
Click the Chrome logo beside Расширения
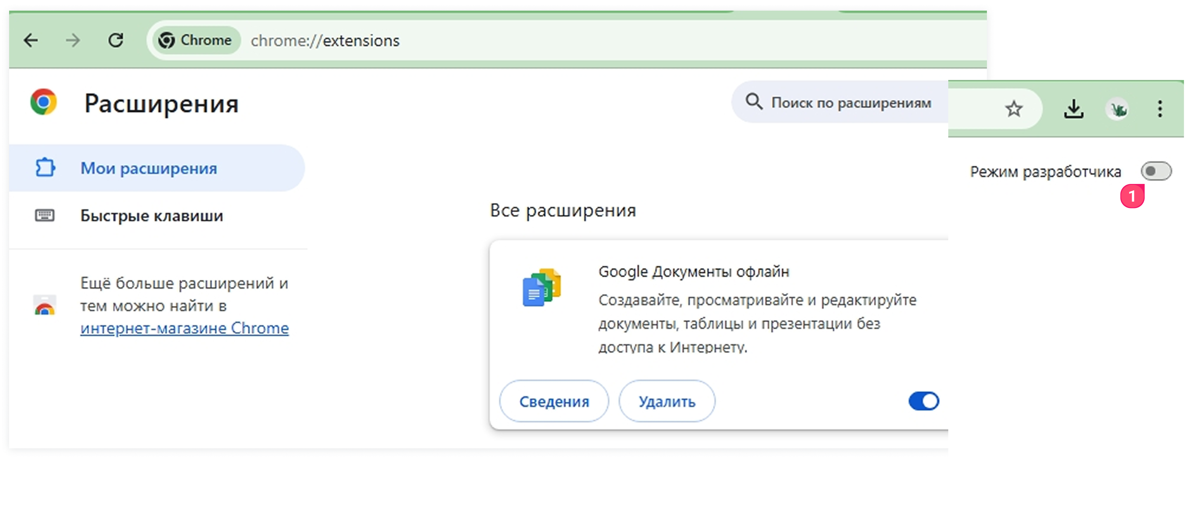43,102
